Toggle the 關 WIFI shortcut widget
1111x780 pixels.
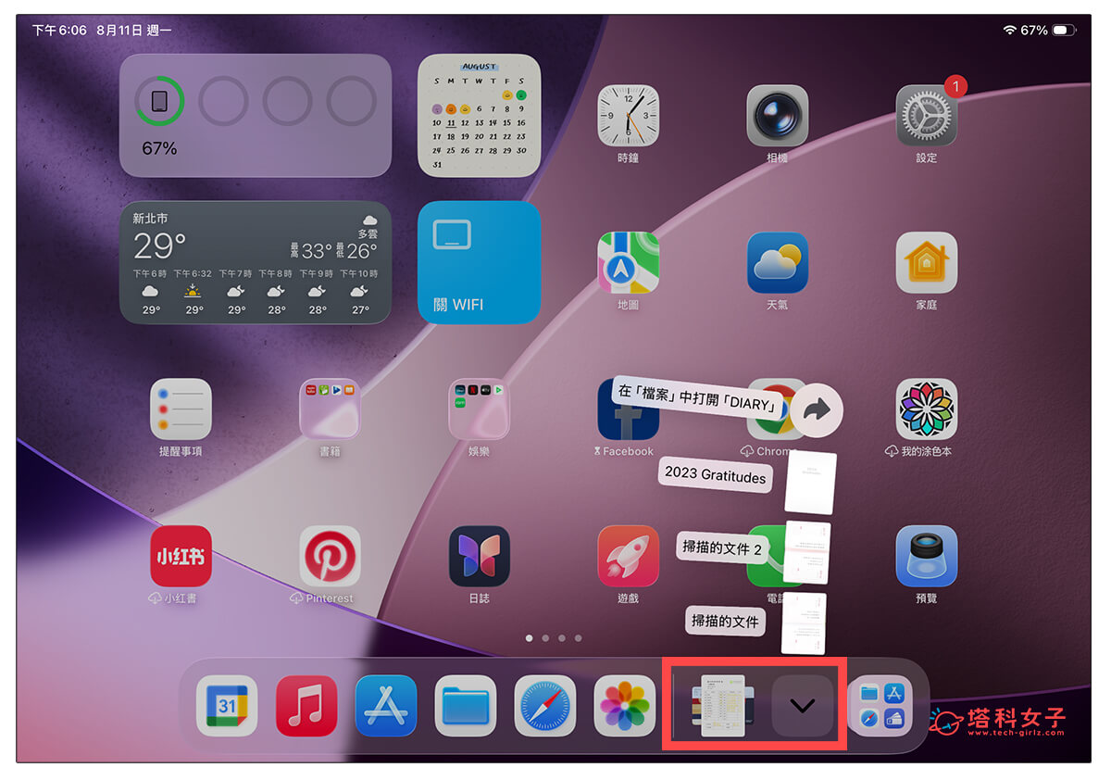[x=479, y=263]
